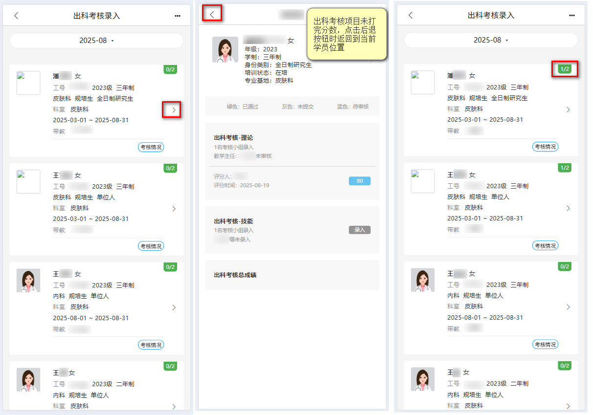This screenshot has width=593, height=415.
Task: Select the 出科考核-理论 heading
Action: coord(233,138)
